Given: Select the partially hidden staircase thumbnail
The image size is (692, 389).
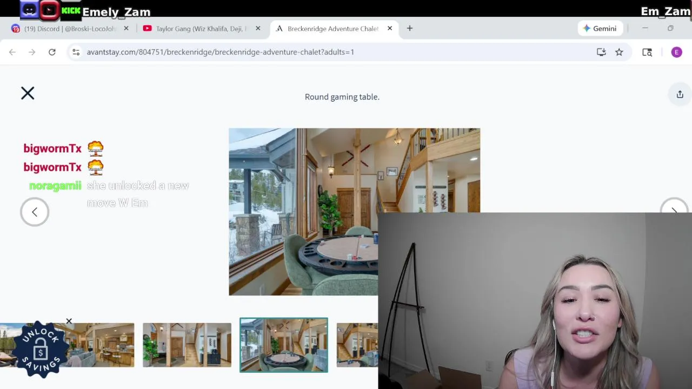Looking at the screenshot, I should point(357,345).
